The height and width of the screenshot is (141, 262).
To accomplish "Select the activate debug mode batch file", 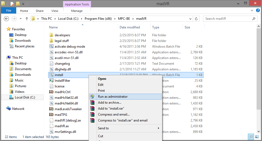I will 70,47.
